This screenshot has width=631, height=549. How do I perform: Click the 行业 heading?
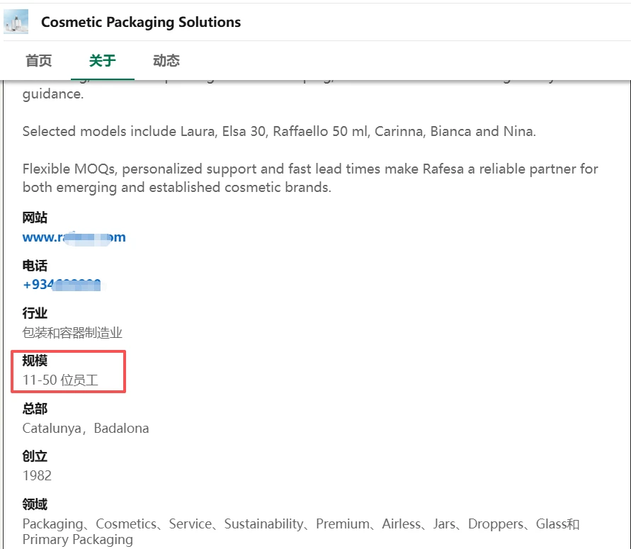click(35, 313)
